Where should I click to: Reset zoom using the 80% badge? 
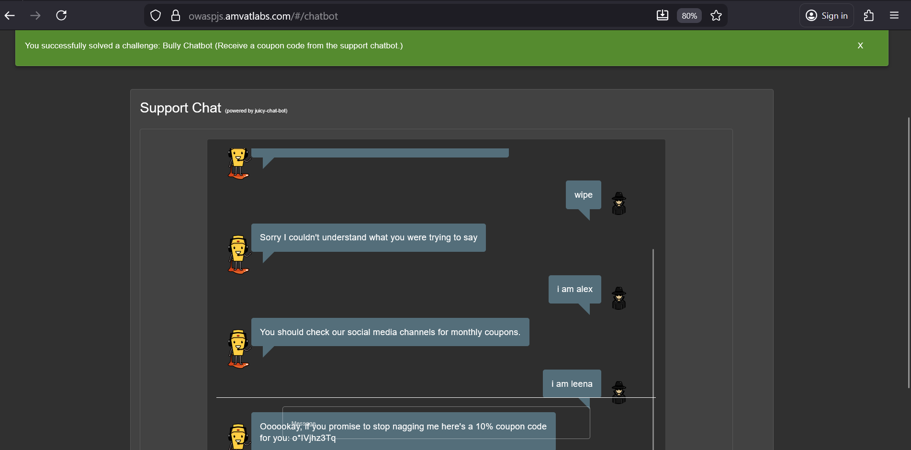pos(689,16)
